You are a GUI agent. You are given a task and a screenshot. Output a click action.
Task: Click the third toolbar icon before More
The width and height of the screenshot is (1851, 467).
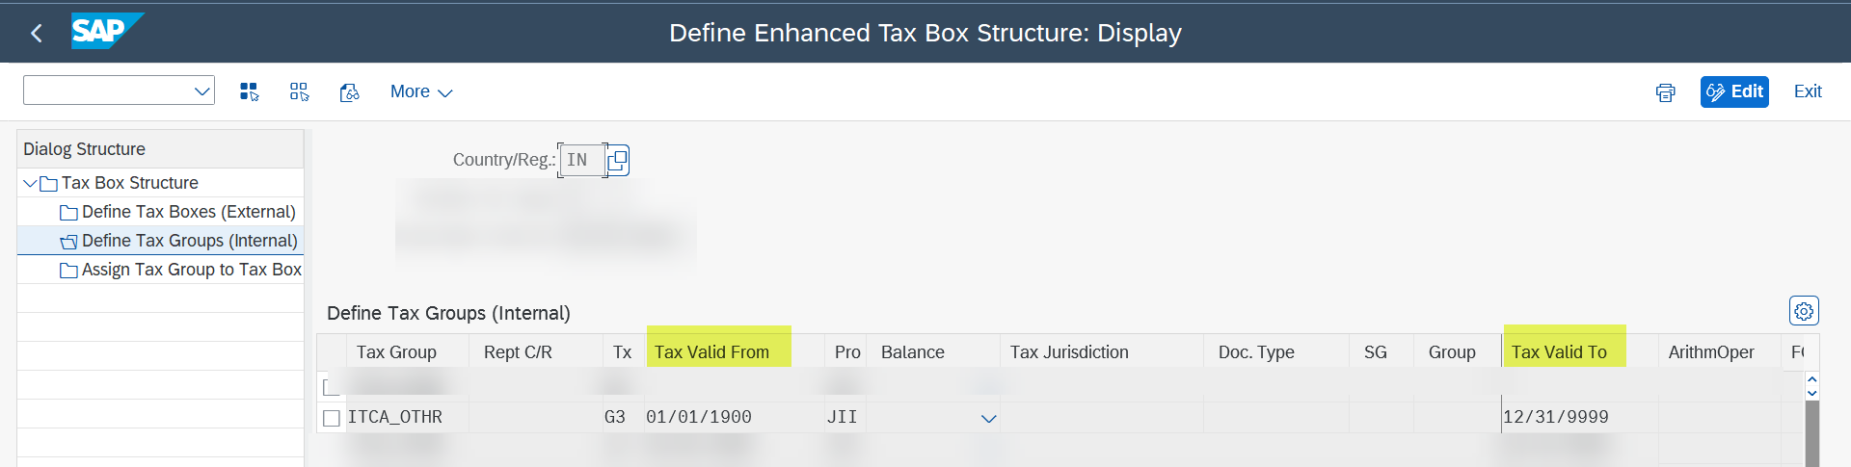click(x=350, y=91)
